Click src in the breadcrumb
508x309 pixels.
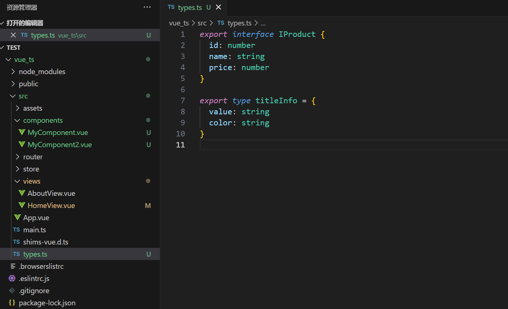pos(202,23)
